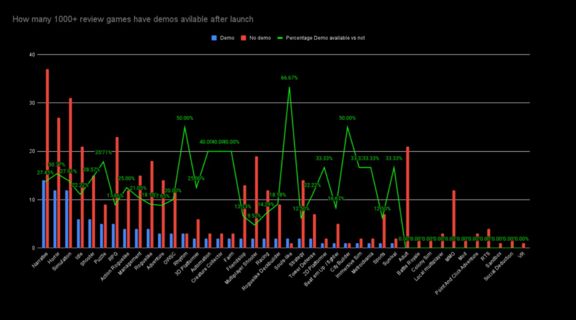Select the "No demo" legend label
The height and width of the screenshot is (320, 576).
pyautogui.click(x=260, y=38)
